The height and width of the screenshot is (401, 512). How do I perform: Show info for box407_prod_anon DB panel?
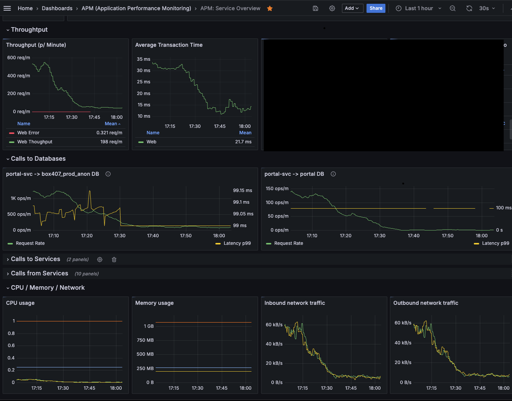pyautogui.click(x=108, y=174)
